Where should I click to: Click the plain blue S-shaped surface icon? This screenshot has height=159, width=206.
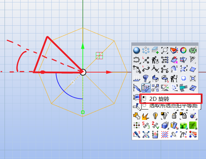click(155, 78)
